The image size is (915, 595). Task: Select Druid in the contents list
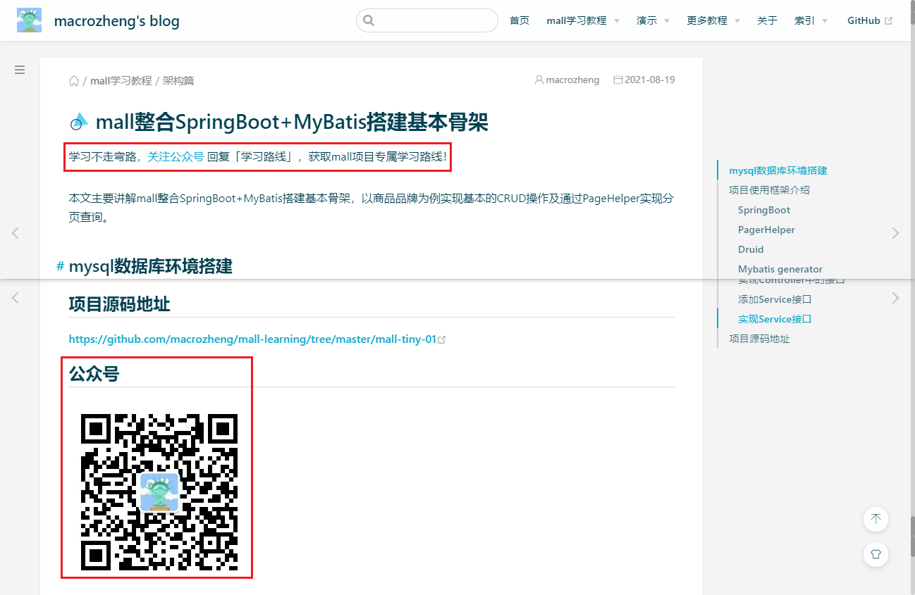[751, 249]
